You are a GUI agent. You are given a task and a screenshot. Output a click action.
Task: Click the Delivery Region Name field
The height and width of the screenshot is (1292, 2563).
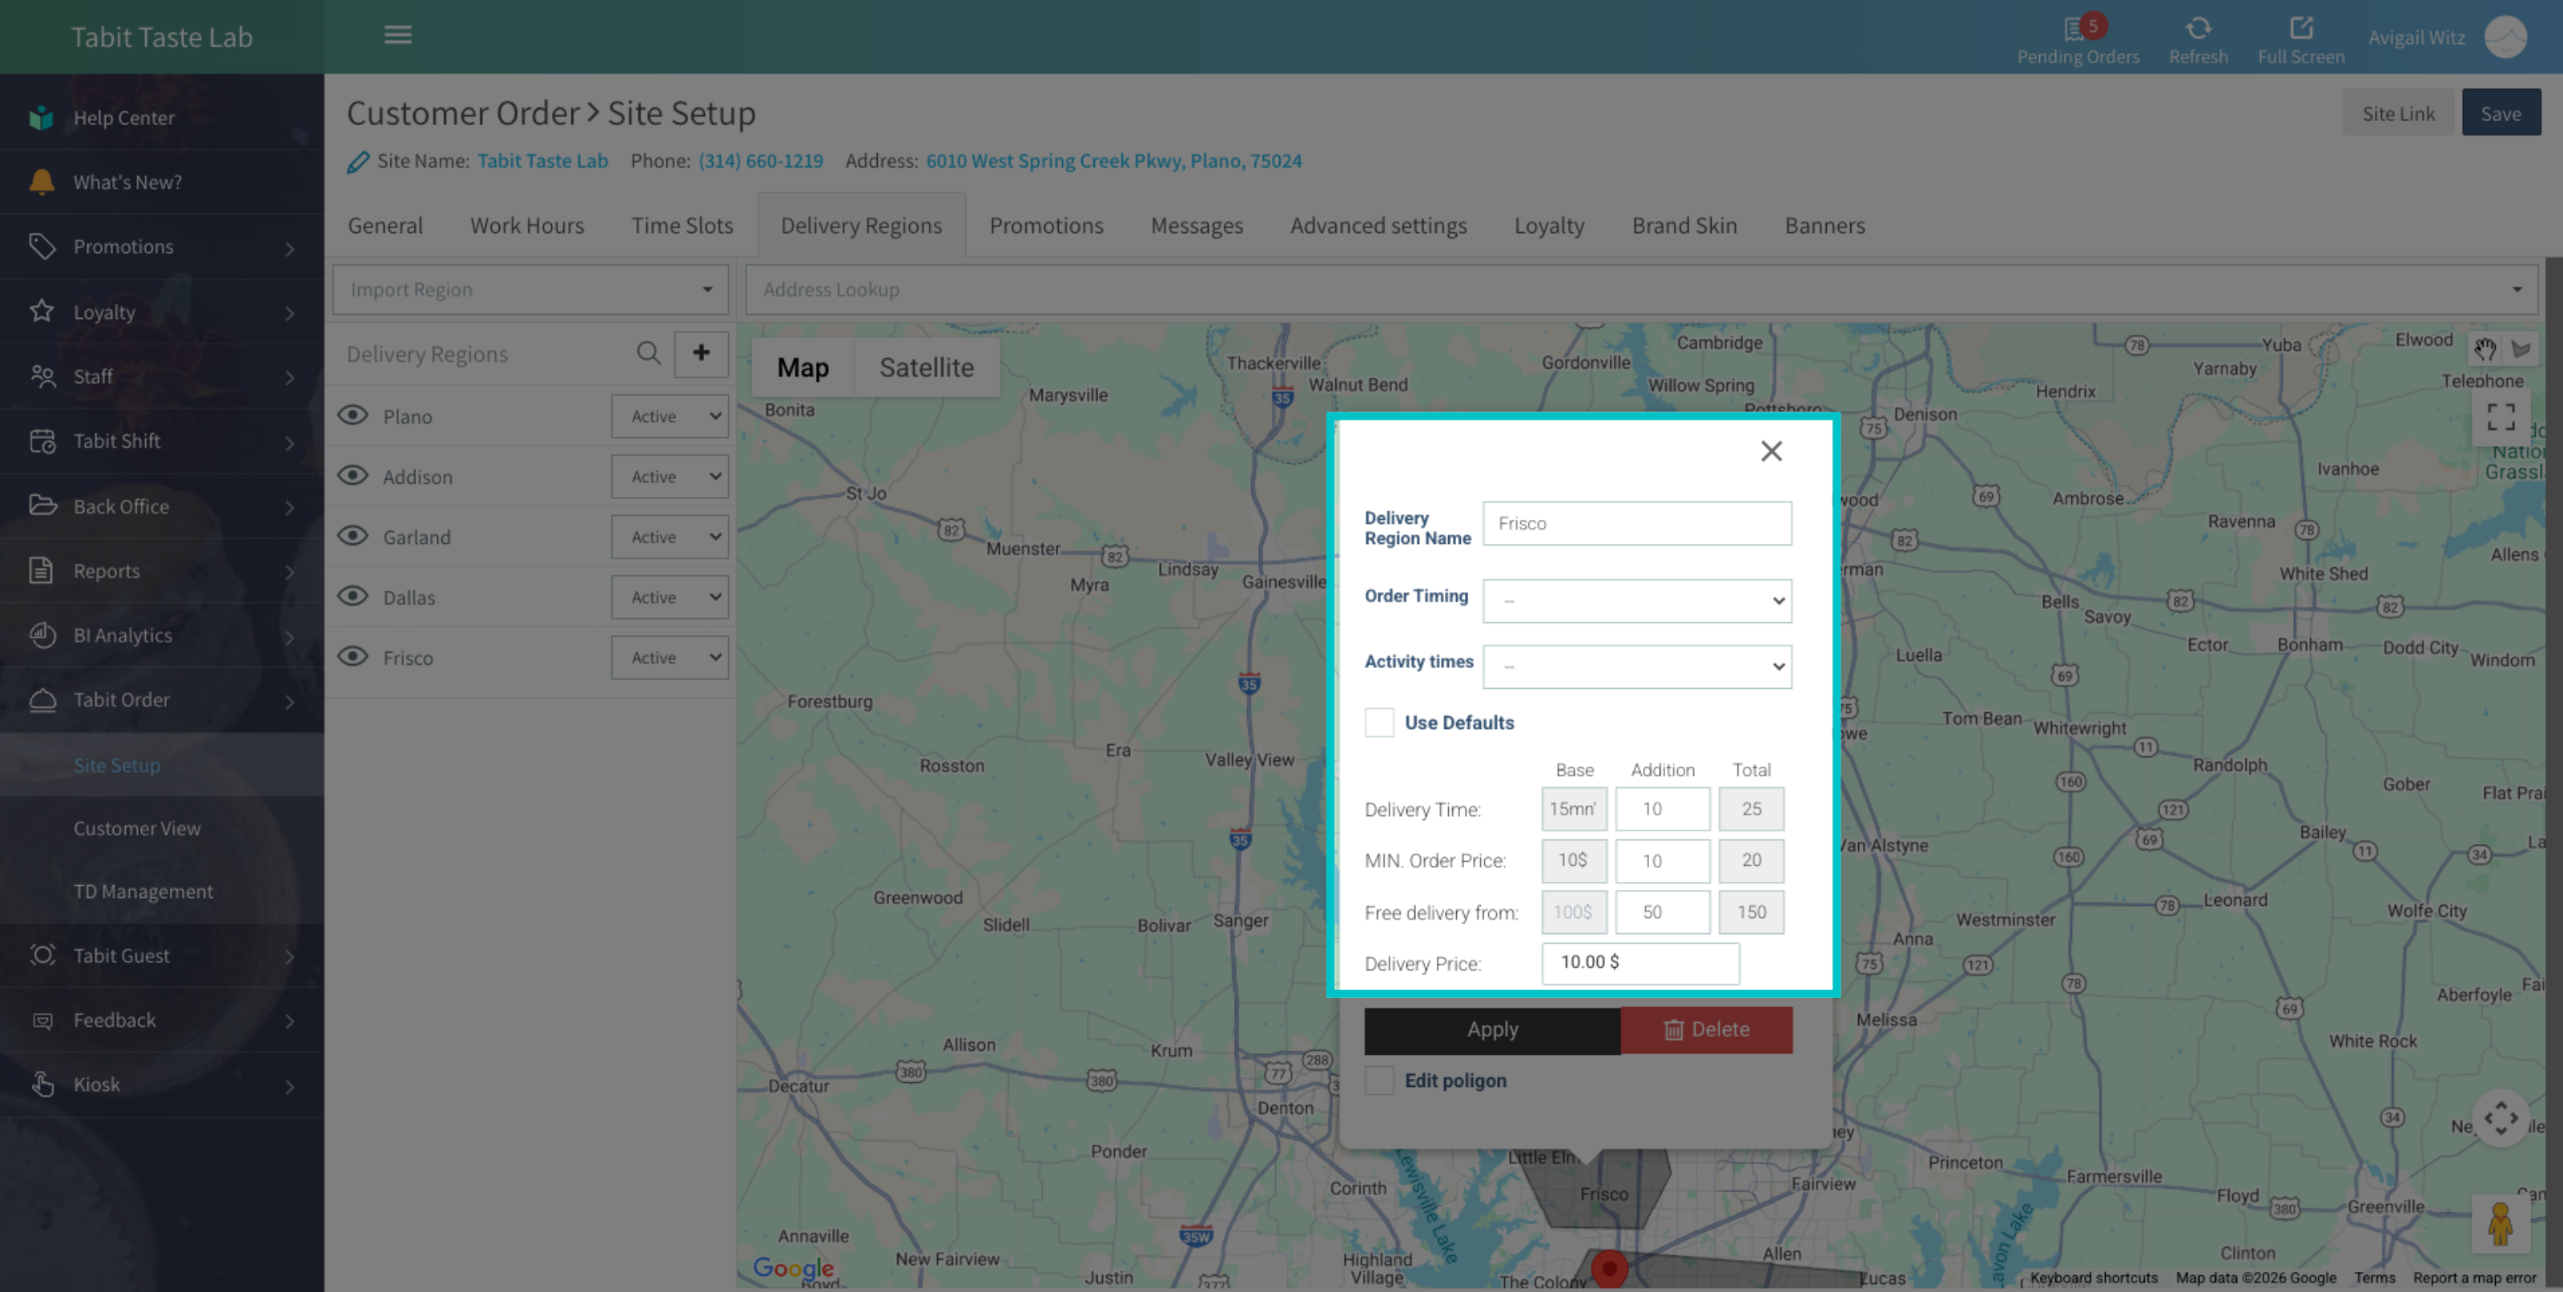[x=1636, y=522]
